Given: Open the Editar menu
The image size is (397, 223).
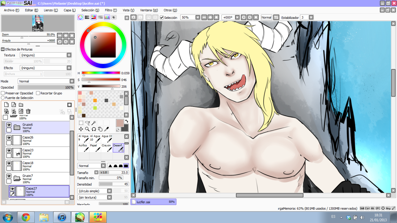Looking at the screenshot, I should 32,10.
